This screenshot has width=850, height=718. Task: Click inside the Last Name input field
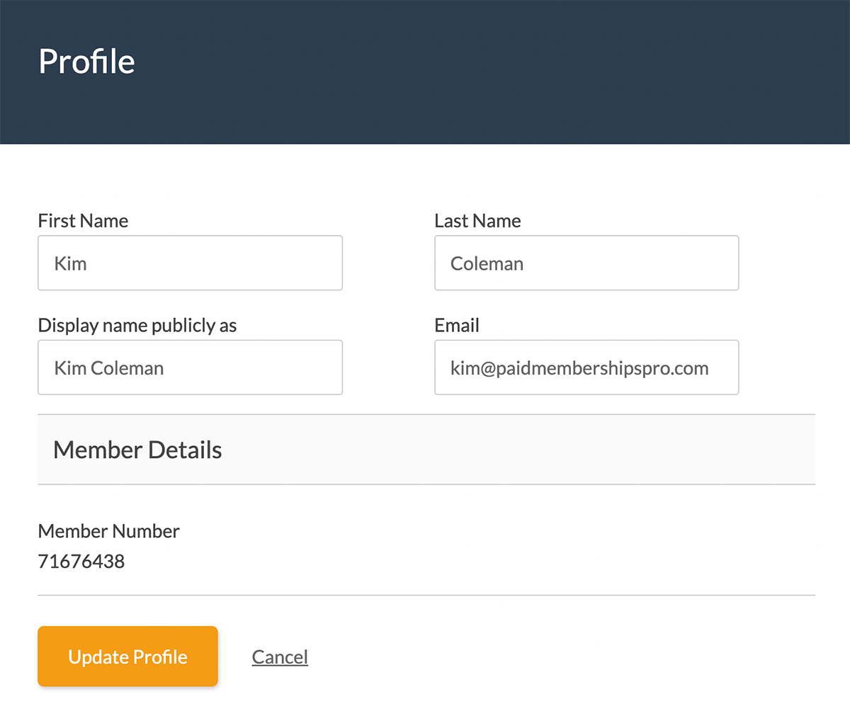(x=586, y=263)
